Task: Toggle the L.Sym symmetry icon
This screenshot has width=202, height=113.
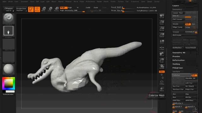Action: 162,48
